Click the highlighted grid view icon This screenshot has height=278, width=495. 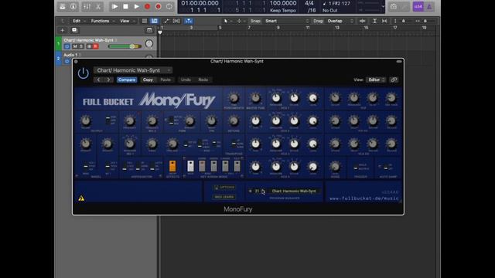click(x=155, y=21)
